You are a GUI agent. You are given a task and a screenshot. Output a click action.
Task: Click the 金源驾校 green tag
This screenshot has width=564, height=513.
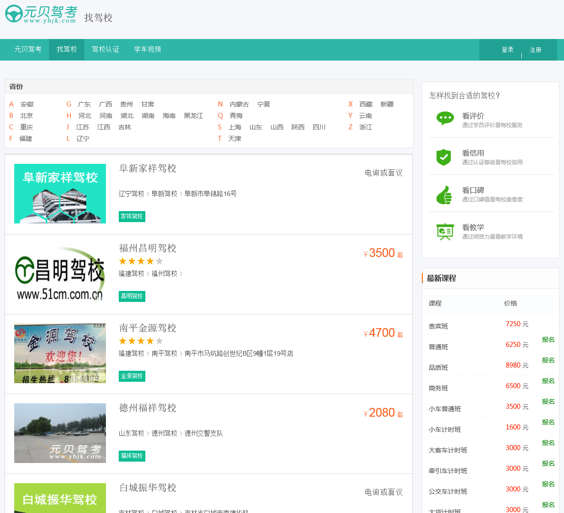pyautogui.click(x=132, y=376)
